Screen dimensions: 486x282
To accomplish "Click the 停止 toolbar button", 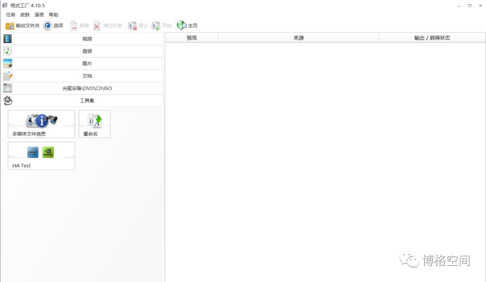I will tap(138, 25).
